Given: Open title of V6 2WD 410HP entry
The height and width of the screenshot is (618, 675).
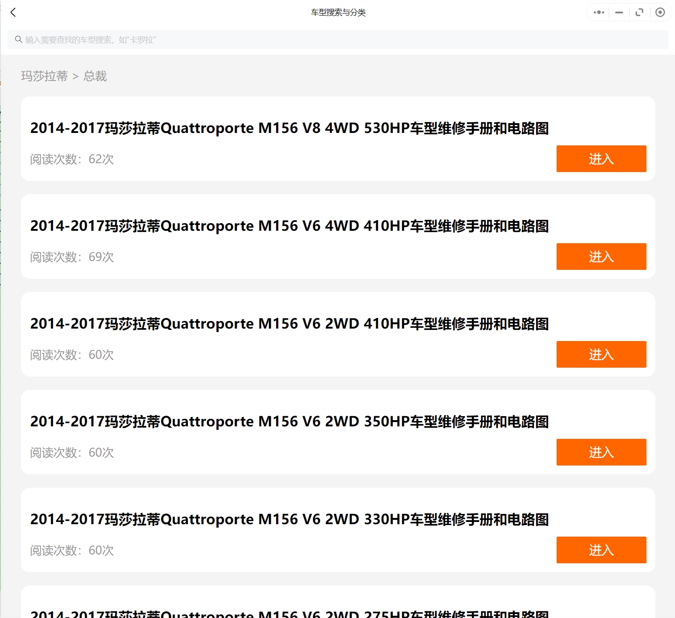Looking at the screenshot, I should coord(289,324).
